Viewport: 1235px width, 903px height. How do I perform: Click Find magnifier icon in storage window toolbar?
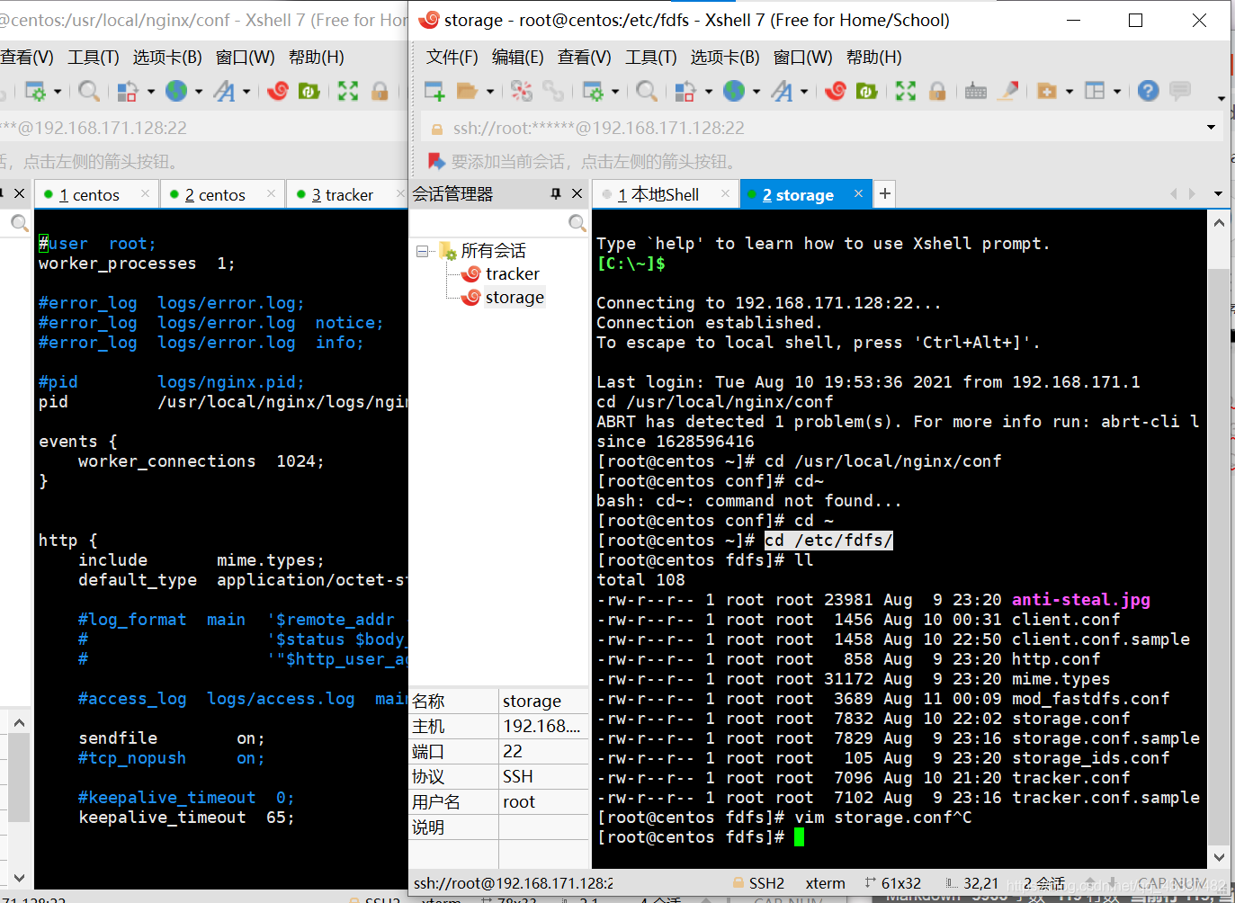pos(646,91)
